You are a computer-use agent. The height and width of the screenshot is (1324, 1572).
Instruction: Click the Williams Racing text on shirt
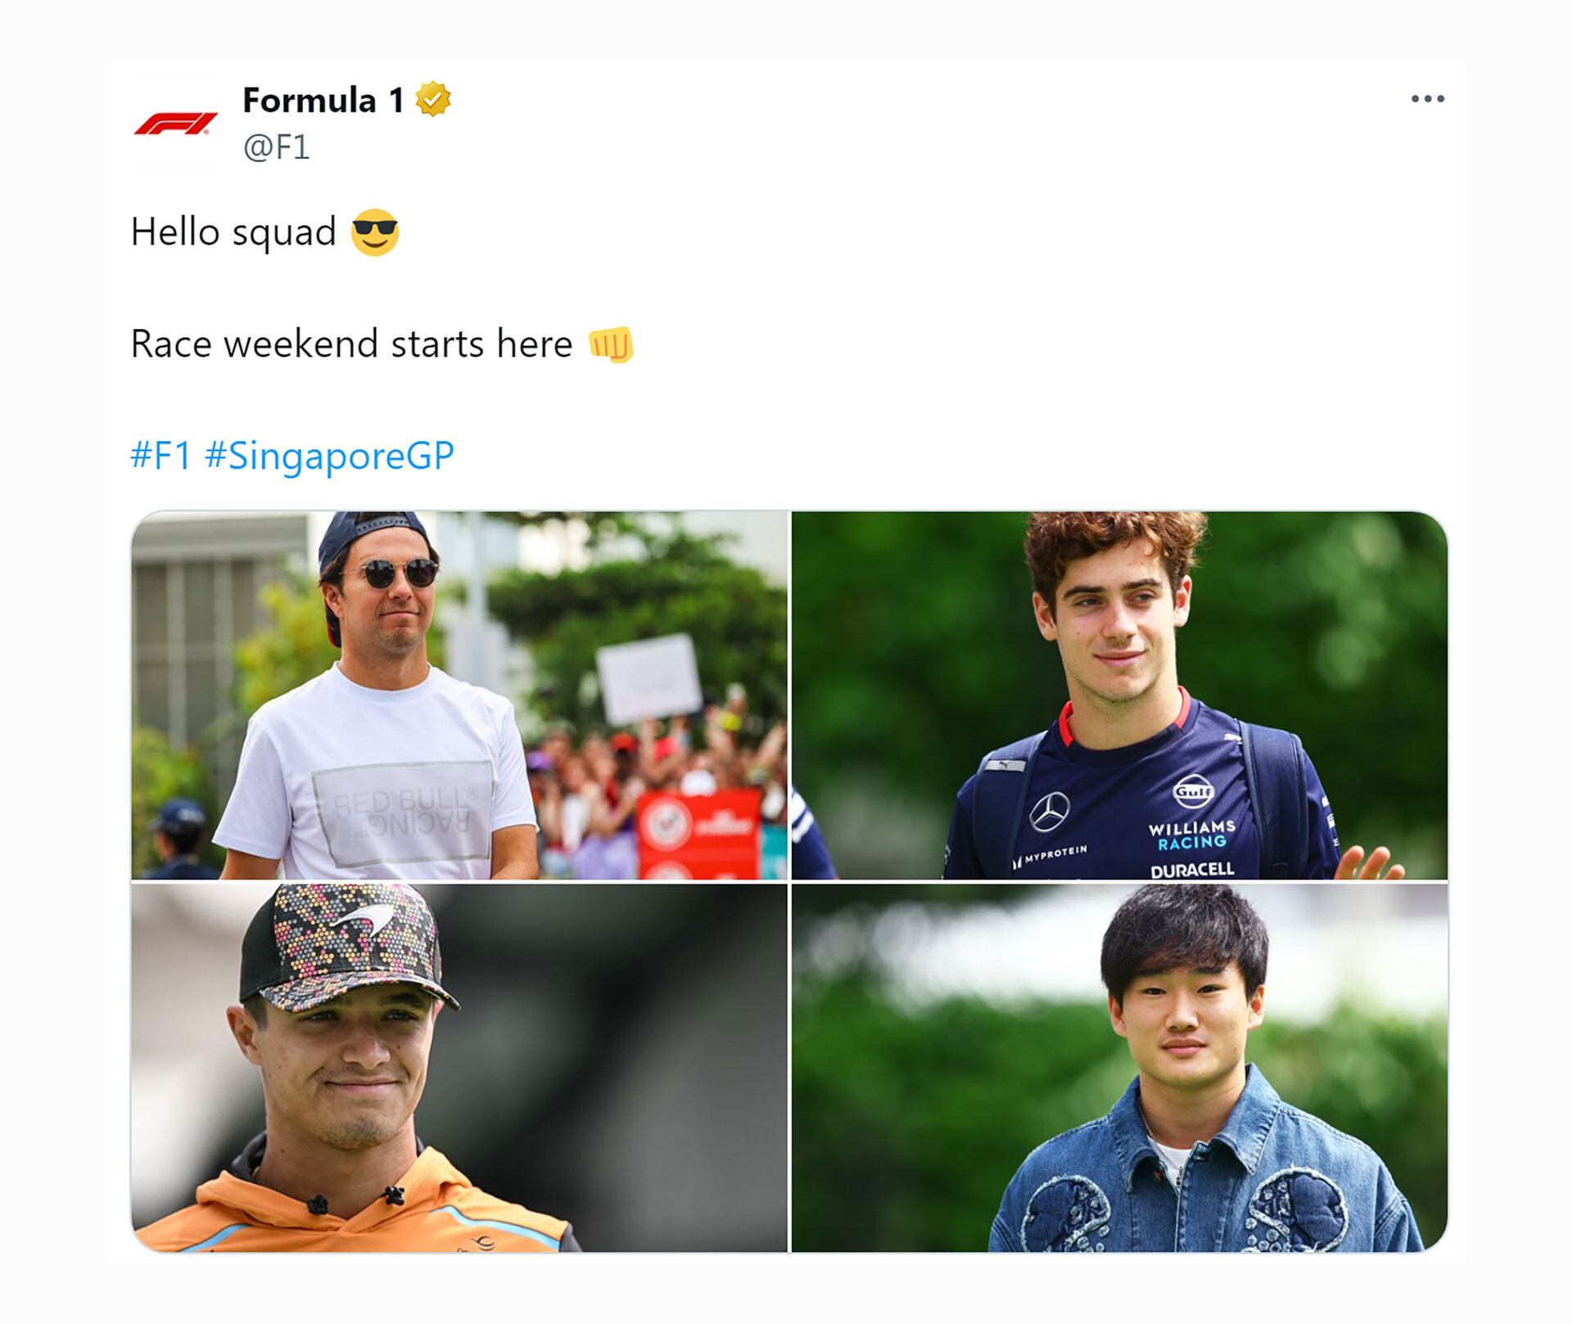(x=1192, y=835)
